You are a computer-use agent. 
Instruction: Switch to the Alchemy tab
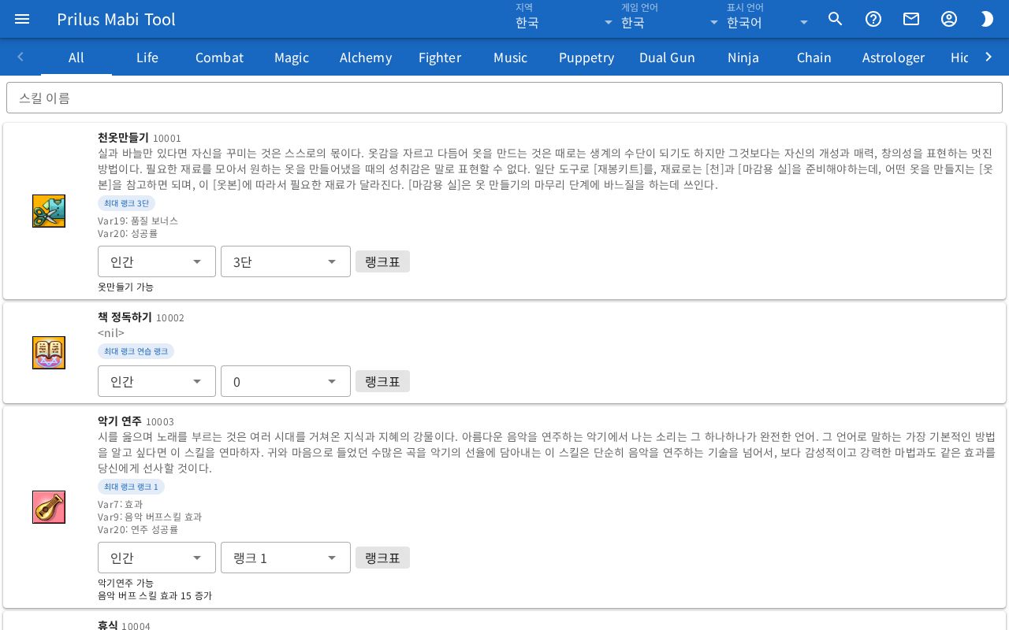tap(366, 57)
